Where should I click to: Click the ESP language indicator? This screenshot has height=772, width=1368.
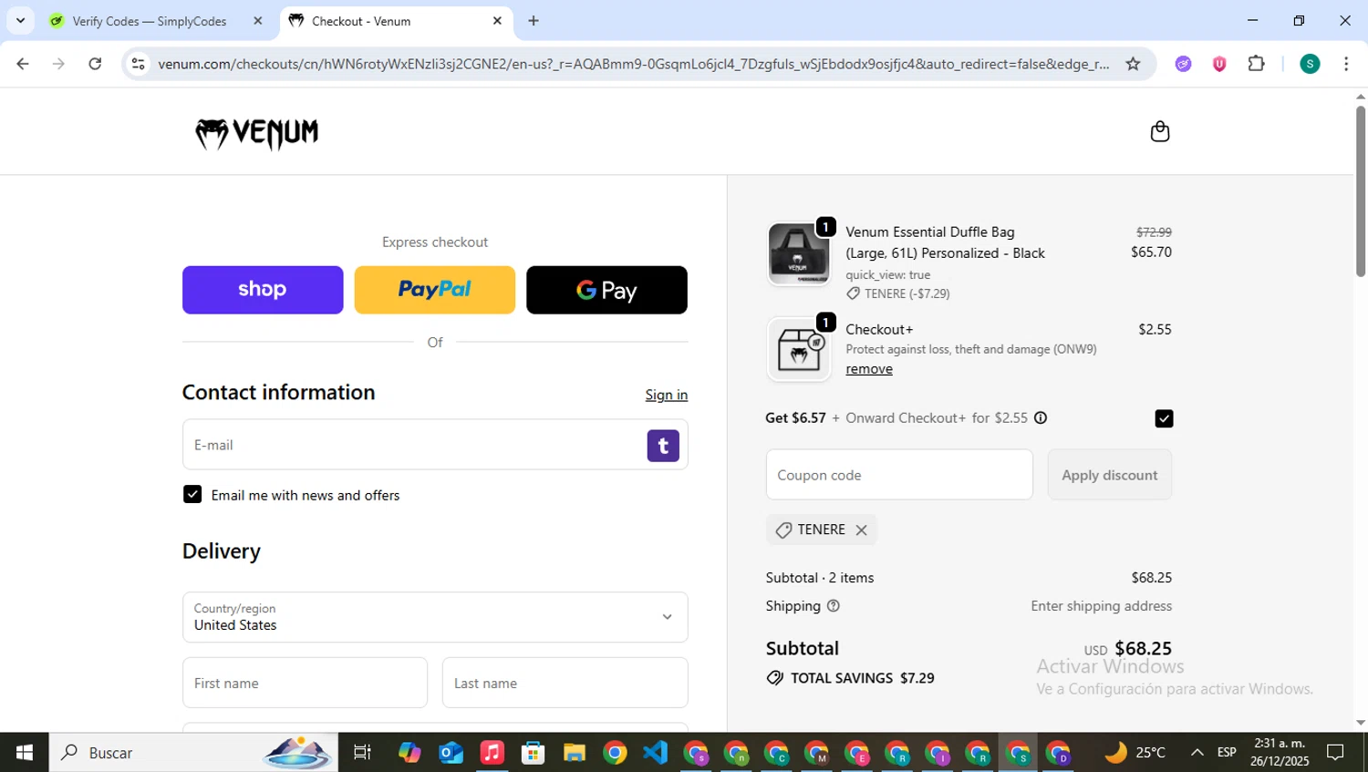1227,752
